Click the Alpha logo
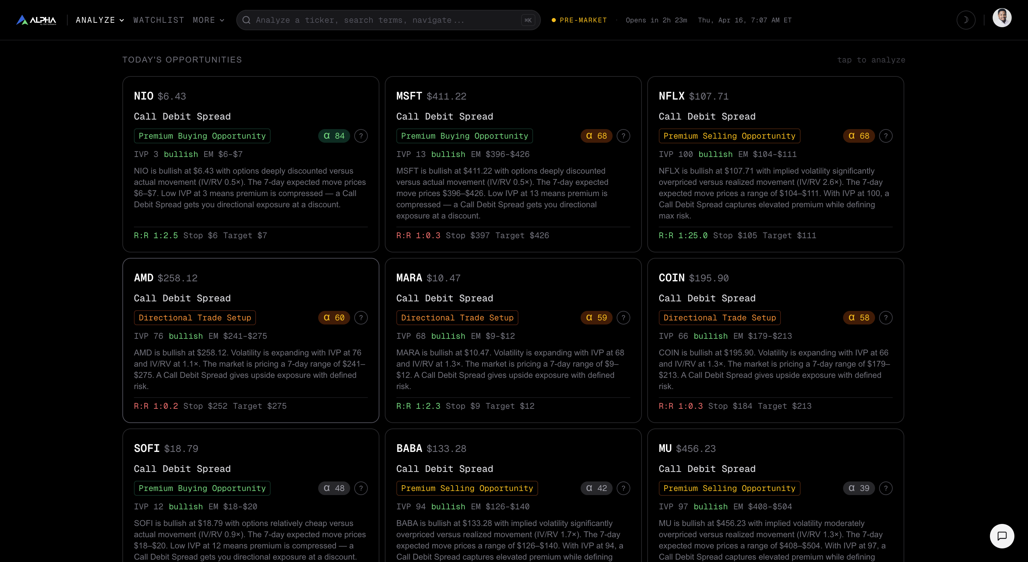This screenshot has height=562, width=1028. 36,20
